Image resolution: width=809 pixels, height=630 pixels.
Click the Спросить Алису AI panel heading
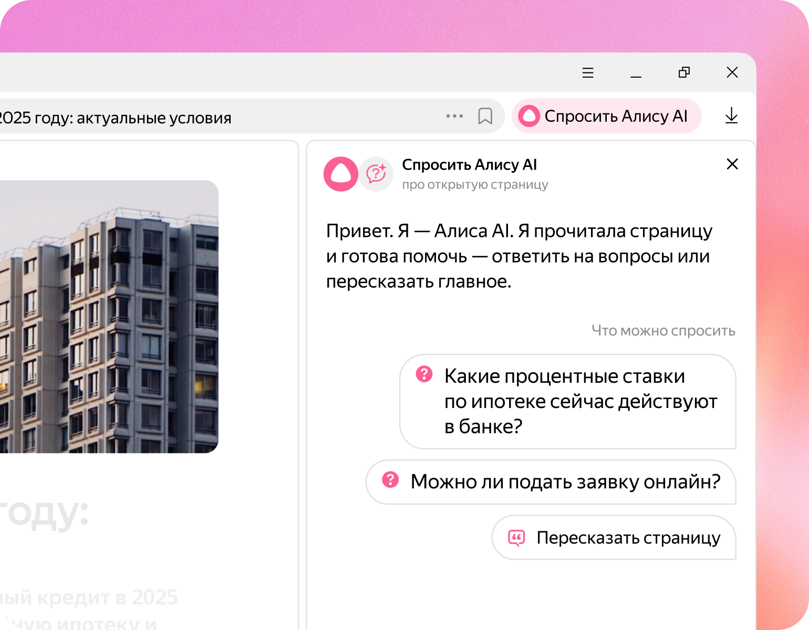(x=470, y=165)
